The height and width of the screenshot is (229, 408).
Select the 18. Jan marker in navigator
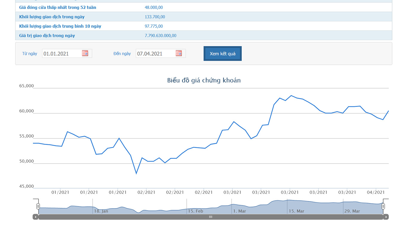tap(101, 211)
